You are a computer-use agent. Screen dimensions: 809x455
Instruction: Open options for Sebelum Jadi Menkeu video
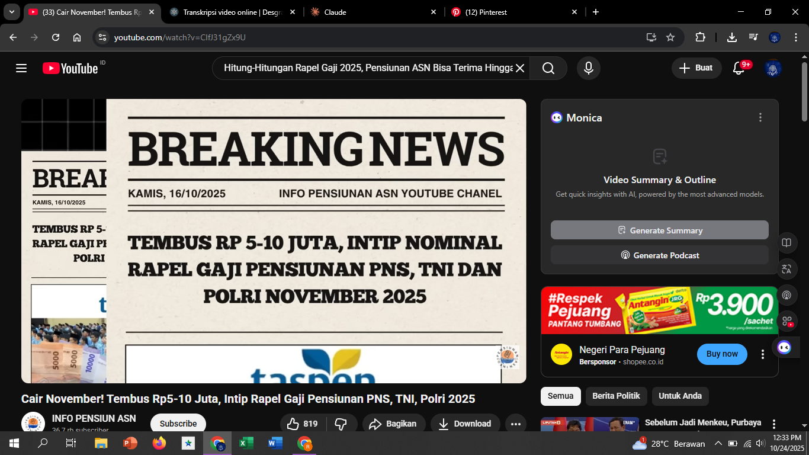773,424
